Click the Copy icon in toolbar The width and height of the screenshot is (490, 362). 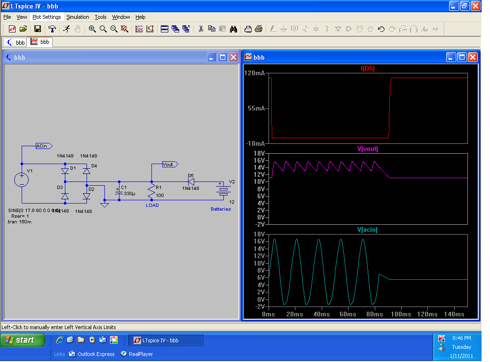tap(212, 29)
